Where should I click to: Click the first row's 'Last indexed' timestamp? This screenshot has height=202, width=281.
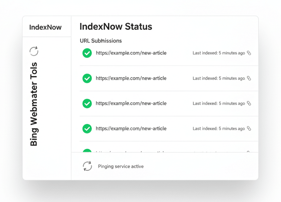tap(219, 53)
